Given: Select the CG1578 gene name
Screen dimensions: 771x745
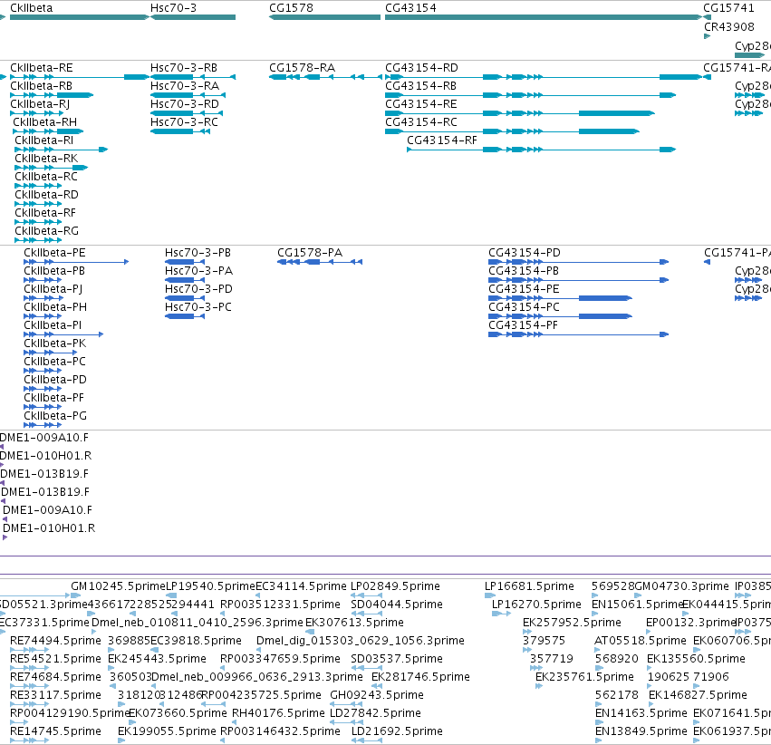Looking at the screenshot, I should coord(291,8).
